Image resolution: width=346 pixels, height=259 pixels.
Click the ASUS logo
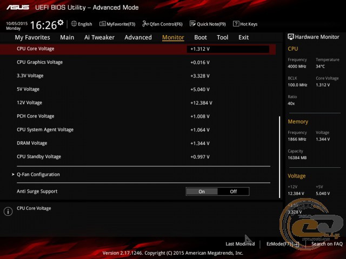tap(18, 8)
